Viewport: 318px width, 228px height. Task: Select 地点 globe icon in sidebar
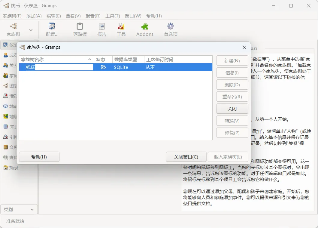click(6, 106)
